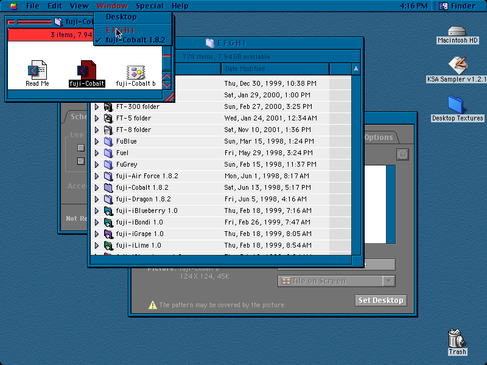Open the Apple menu icon
Viewport: 487px width, 365px height.
[x=14, y=5]
